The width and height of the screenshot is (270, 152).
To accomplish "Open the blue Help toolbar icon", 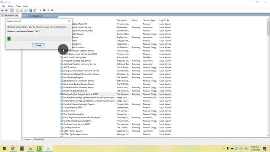I will (x=30, y=10).
